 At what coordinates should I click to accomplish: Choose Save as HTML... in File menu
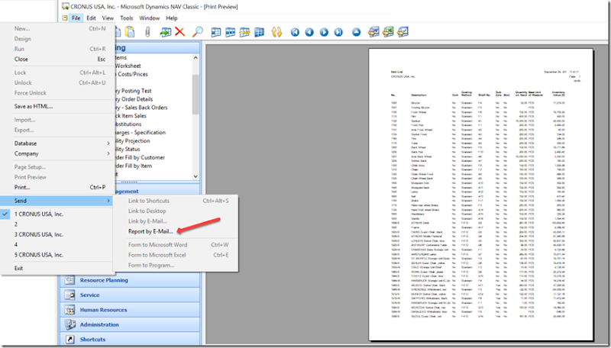tap(57, 106)
